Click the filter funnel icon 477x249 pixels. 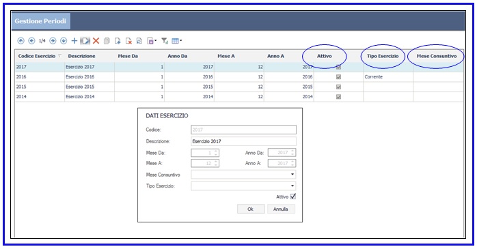[x=165, y=41]
